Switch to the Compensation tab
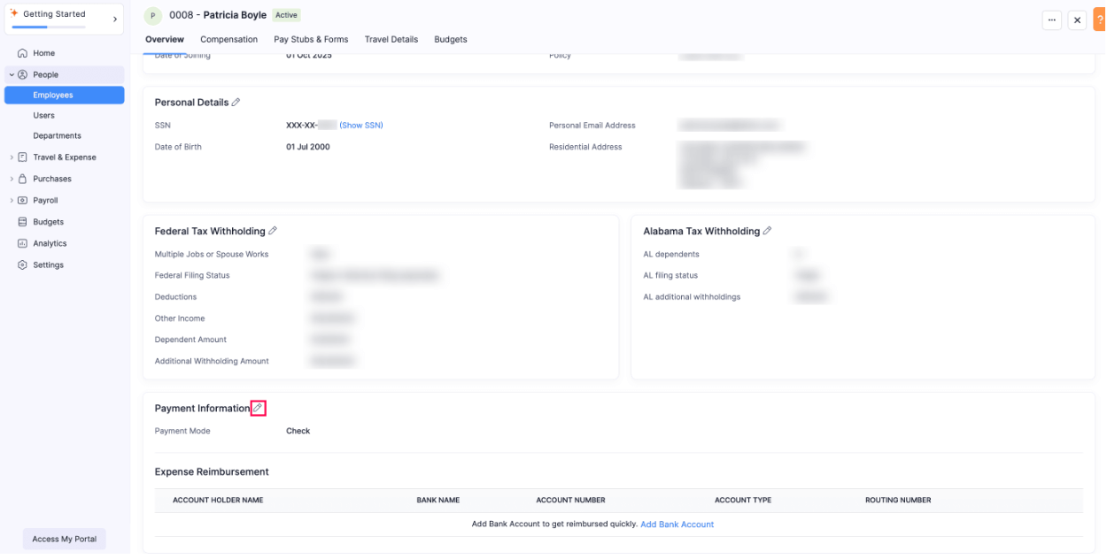 (228, 39)
